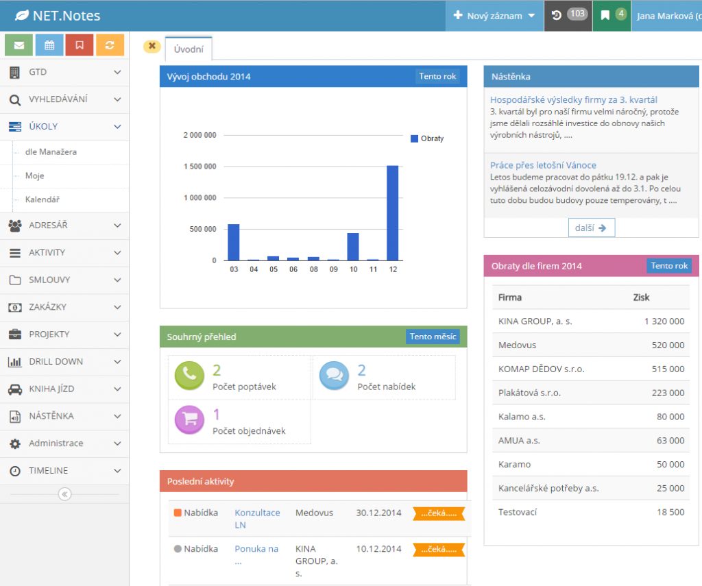Click the orange refresh quick button
The image size is (702, 586).
point(110,45)
